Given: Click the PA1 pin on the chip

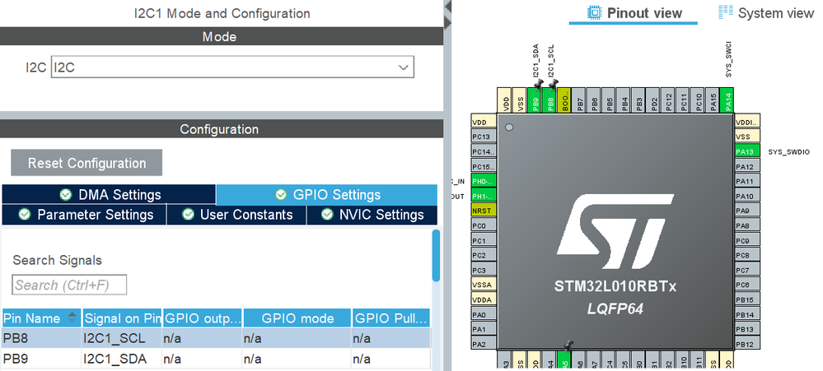Looking at the screenshot, I should coord(484,329).
